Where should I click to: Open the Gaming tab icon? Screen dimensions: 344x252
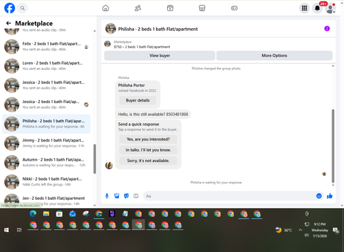(x=234, y=8)
